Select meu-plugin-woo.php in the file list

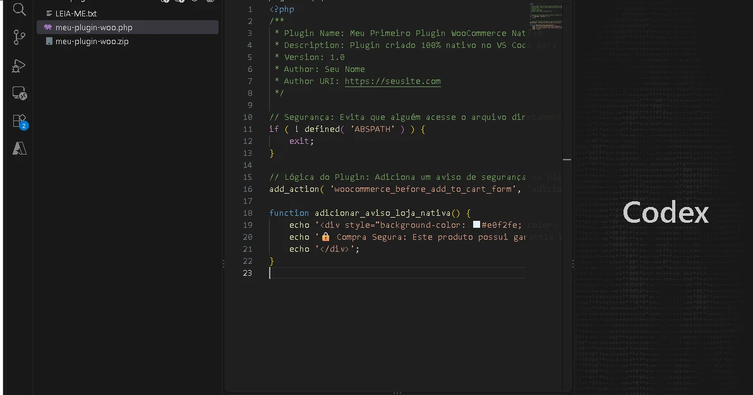(x=127, y=27)
